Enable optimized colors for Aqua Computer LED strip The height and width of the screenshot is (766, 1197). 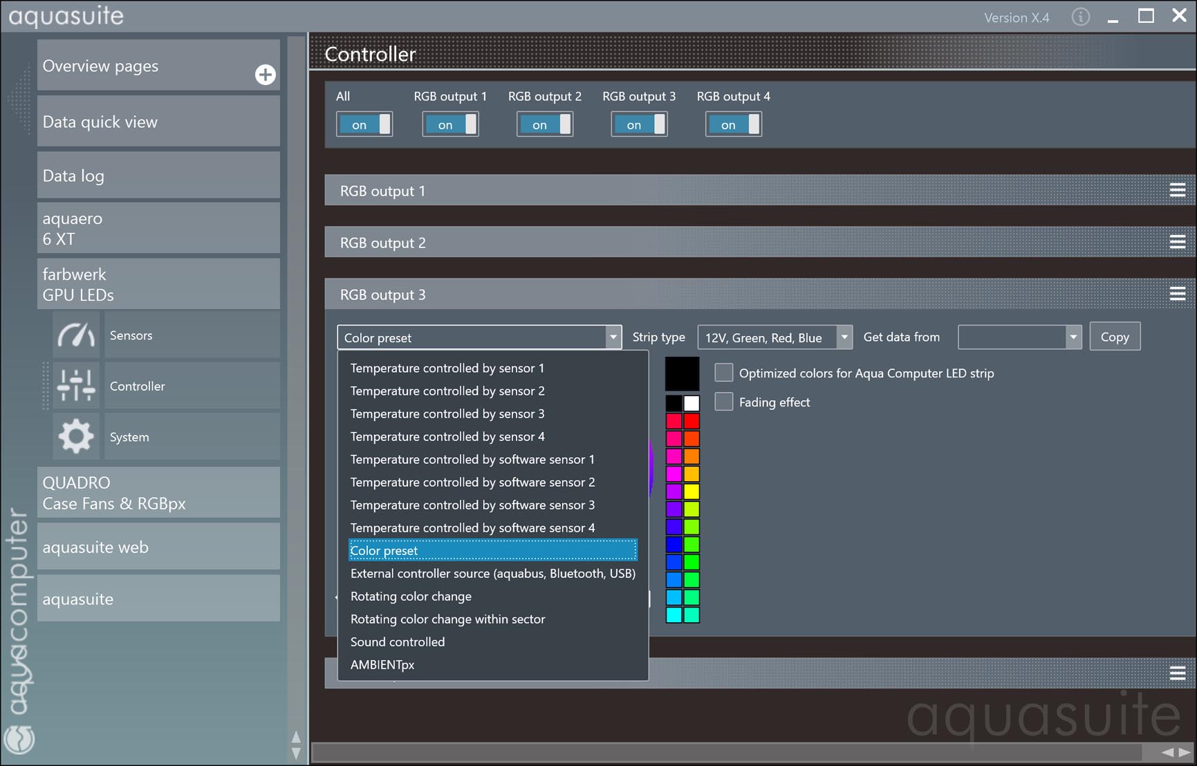[724, 373]
